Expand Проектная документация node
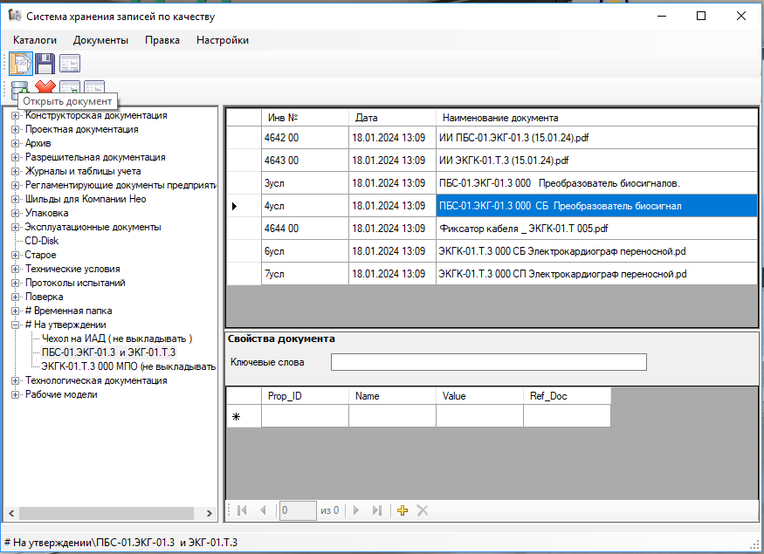Screen dimensions: 764x554 pyautogui.click(x=16, y=129)
